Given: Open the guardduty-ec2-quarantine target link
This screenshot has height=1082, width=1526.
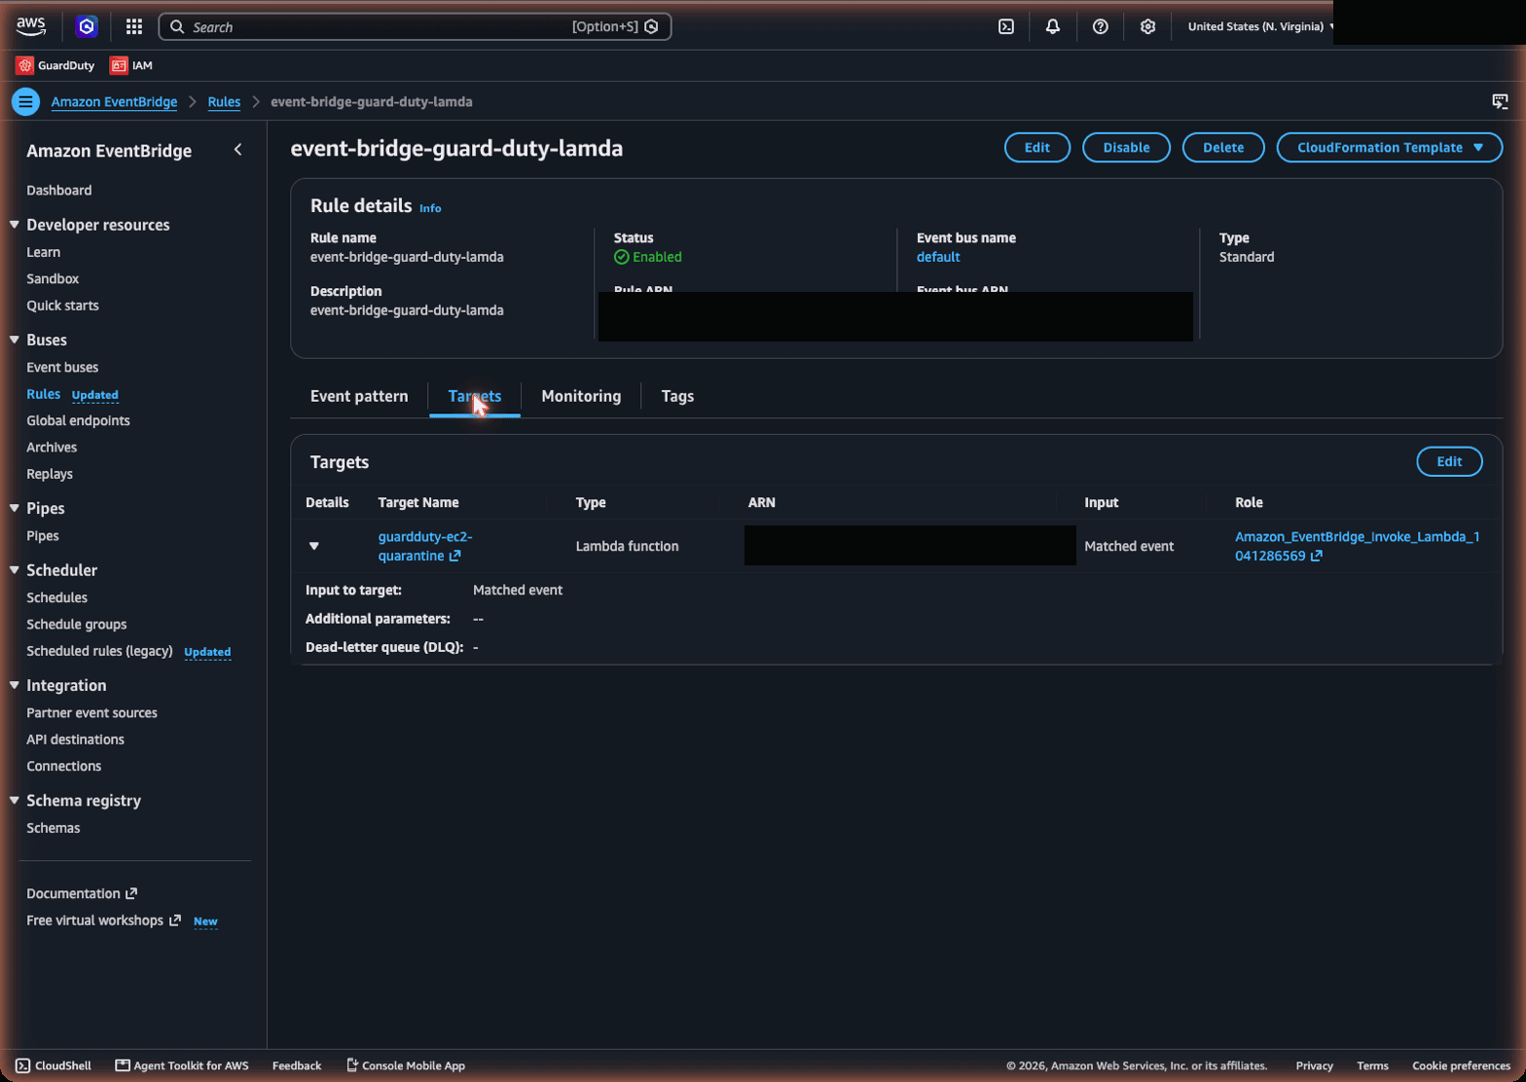Looking at the screenshot, I should pos(425,546).
